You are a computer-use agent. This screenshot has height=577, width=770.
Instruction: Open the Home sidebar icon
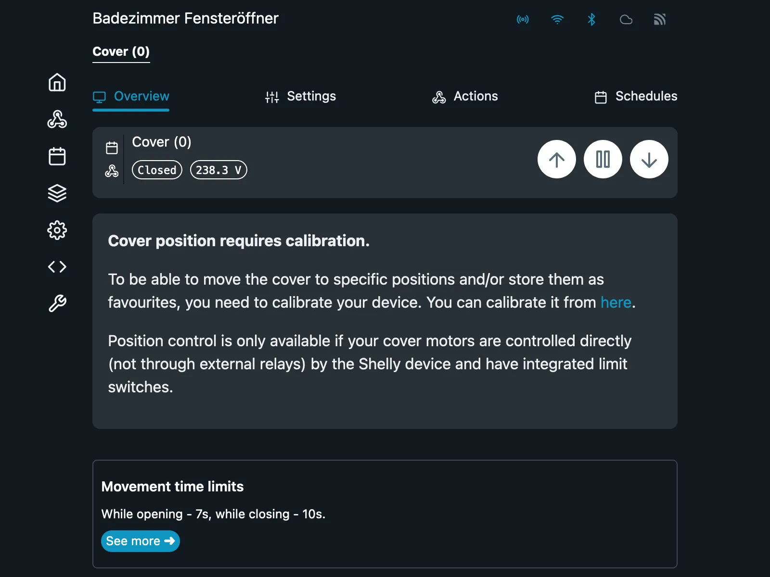pyautogui.click(x=57, y=83)
